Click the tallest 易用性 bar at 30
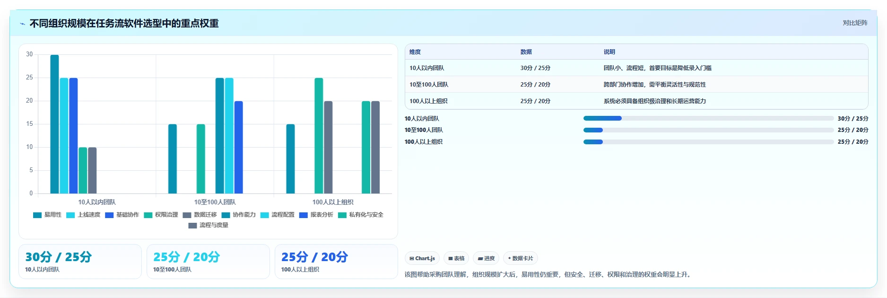Image resolution: width=887 pixels, height=298 pixels. pos(55,124)
